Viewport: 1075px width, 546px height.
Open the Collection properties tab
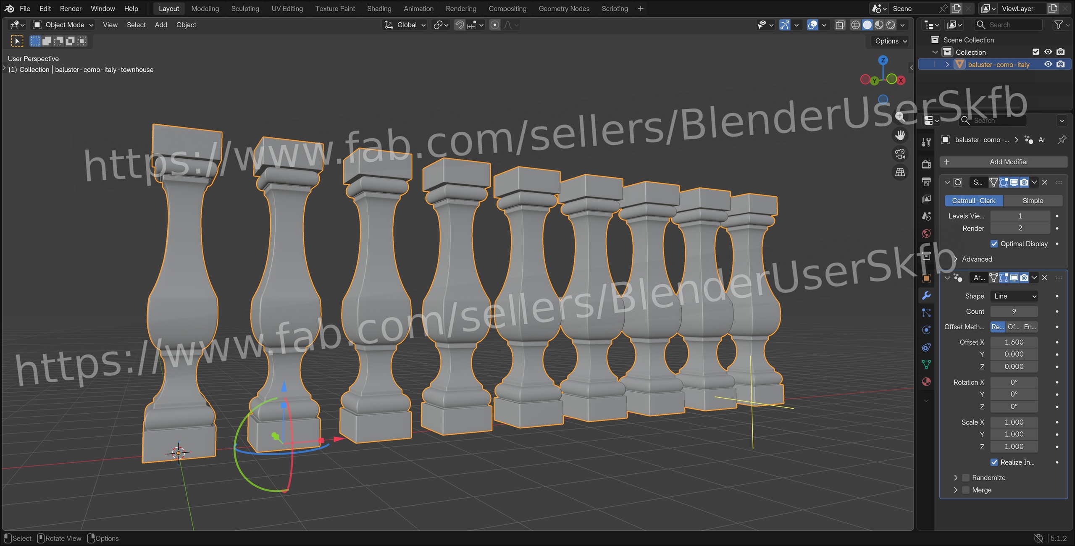926,255
